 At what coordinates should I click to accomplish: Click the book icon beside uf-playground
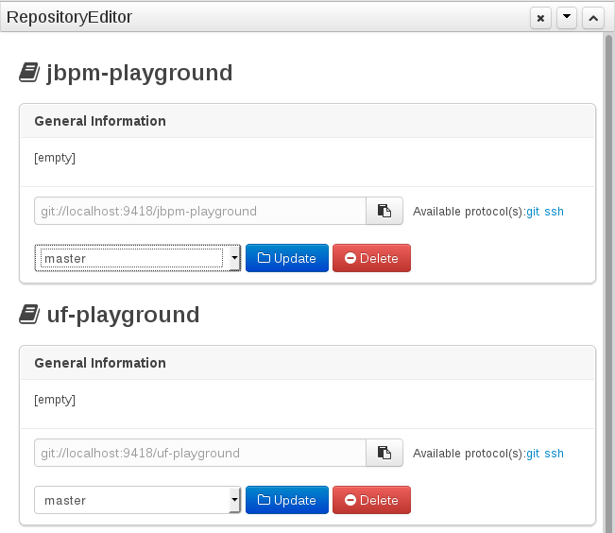(x=29, y=315)
